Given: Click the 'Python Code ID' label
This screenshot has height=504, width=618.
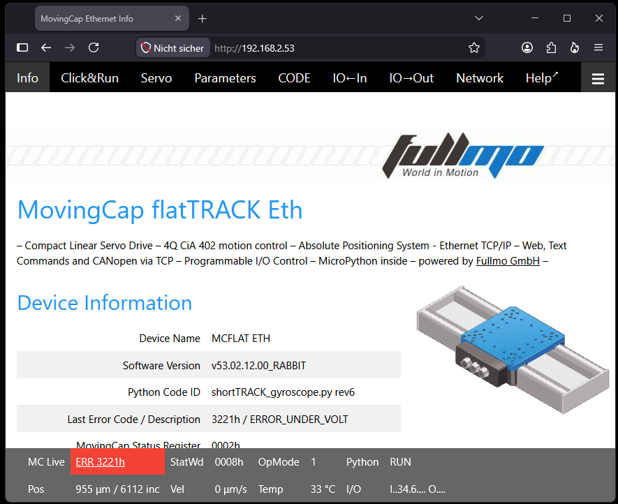Looking at the screenshot, I should click(x=164, y=392).
